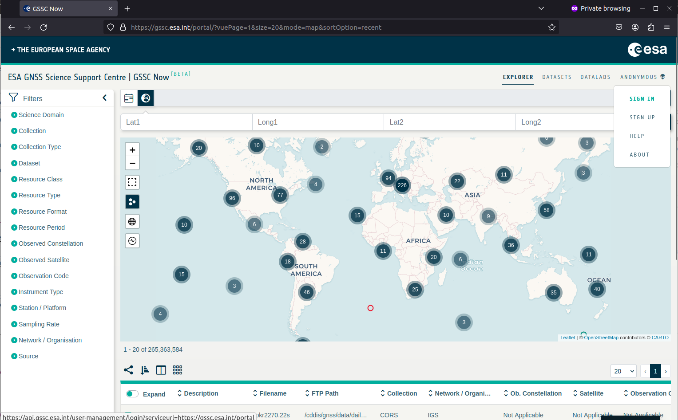678x420 pixels.
Task: Click the globe projection map button
Action: click(x=132, y=221)
